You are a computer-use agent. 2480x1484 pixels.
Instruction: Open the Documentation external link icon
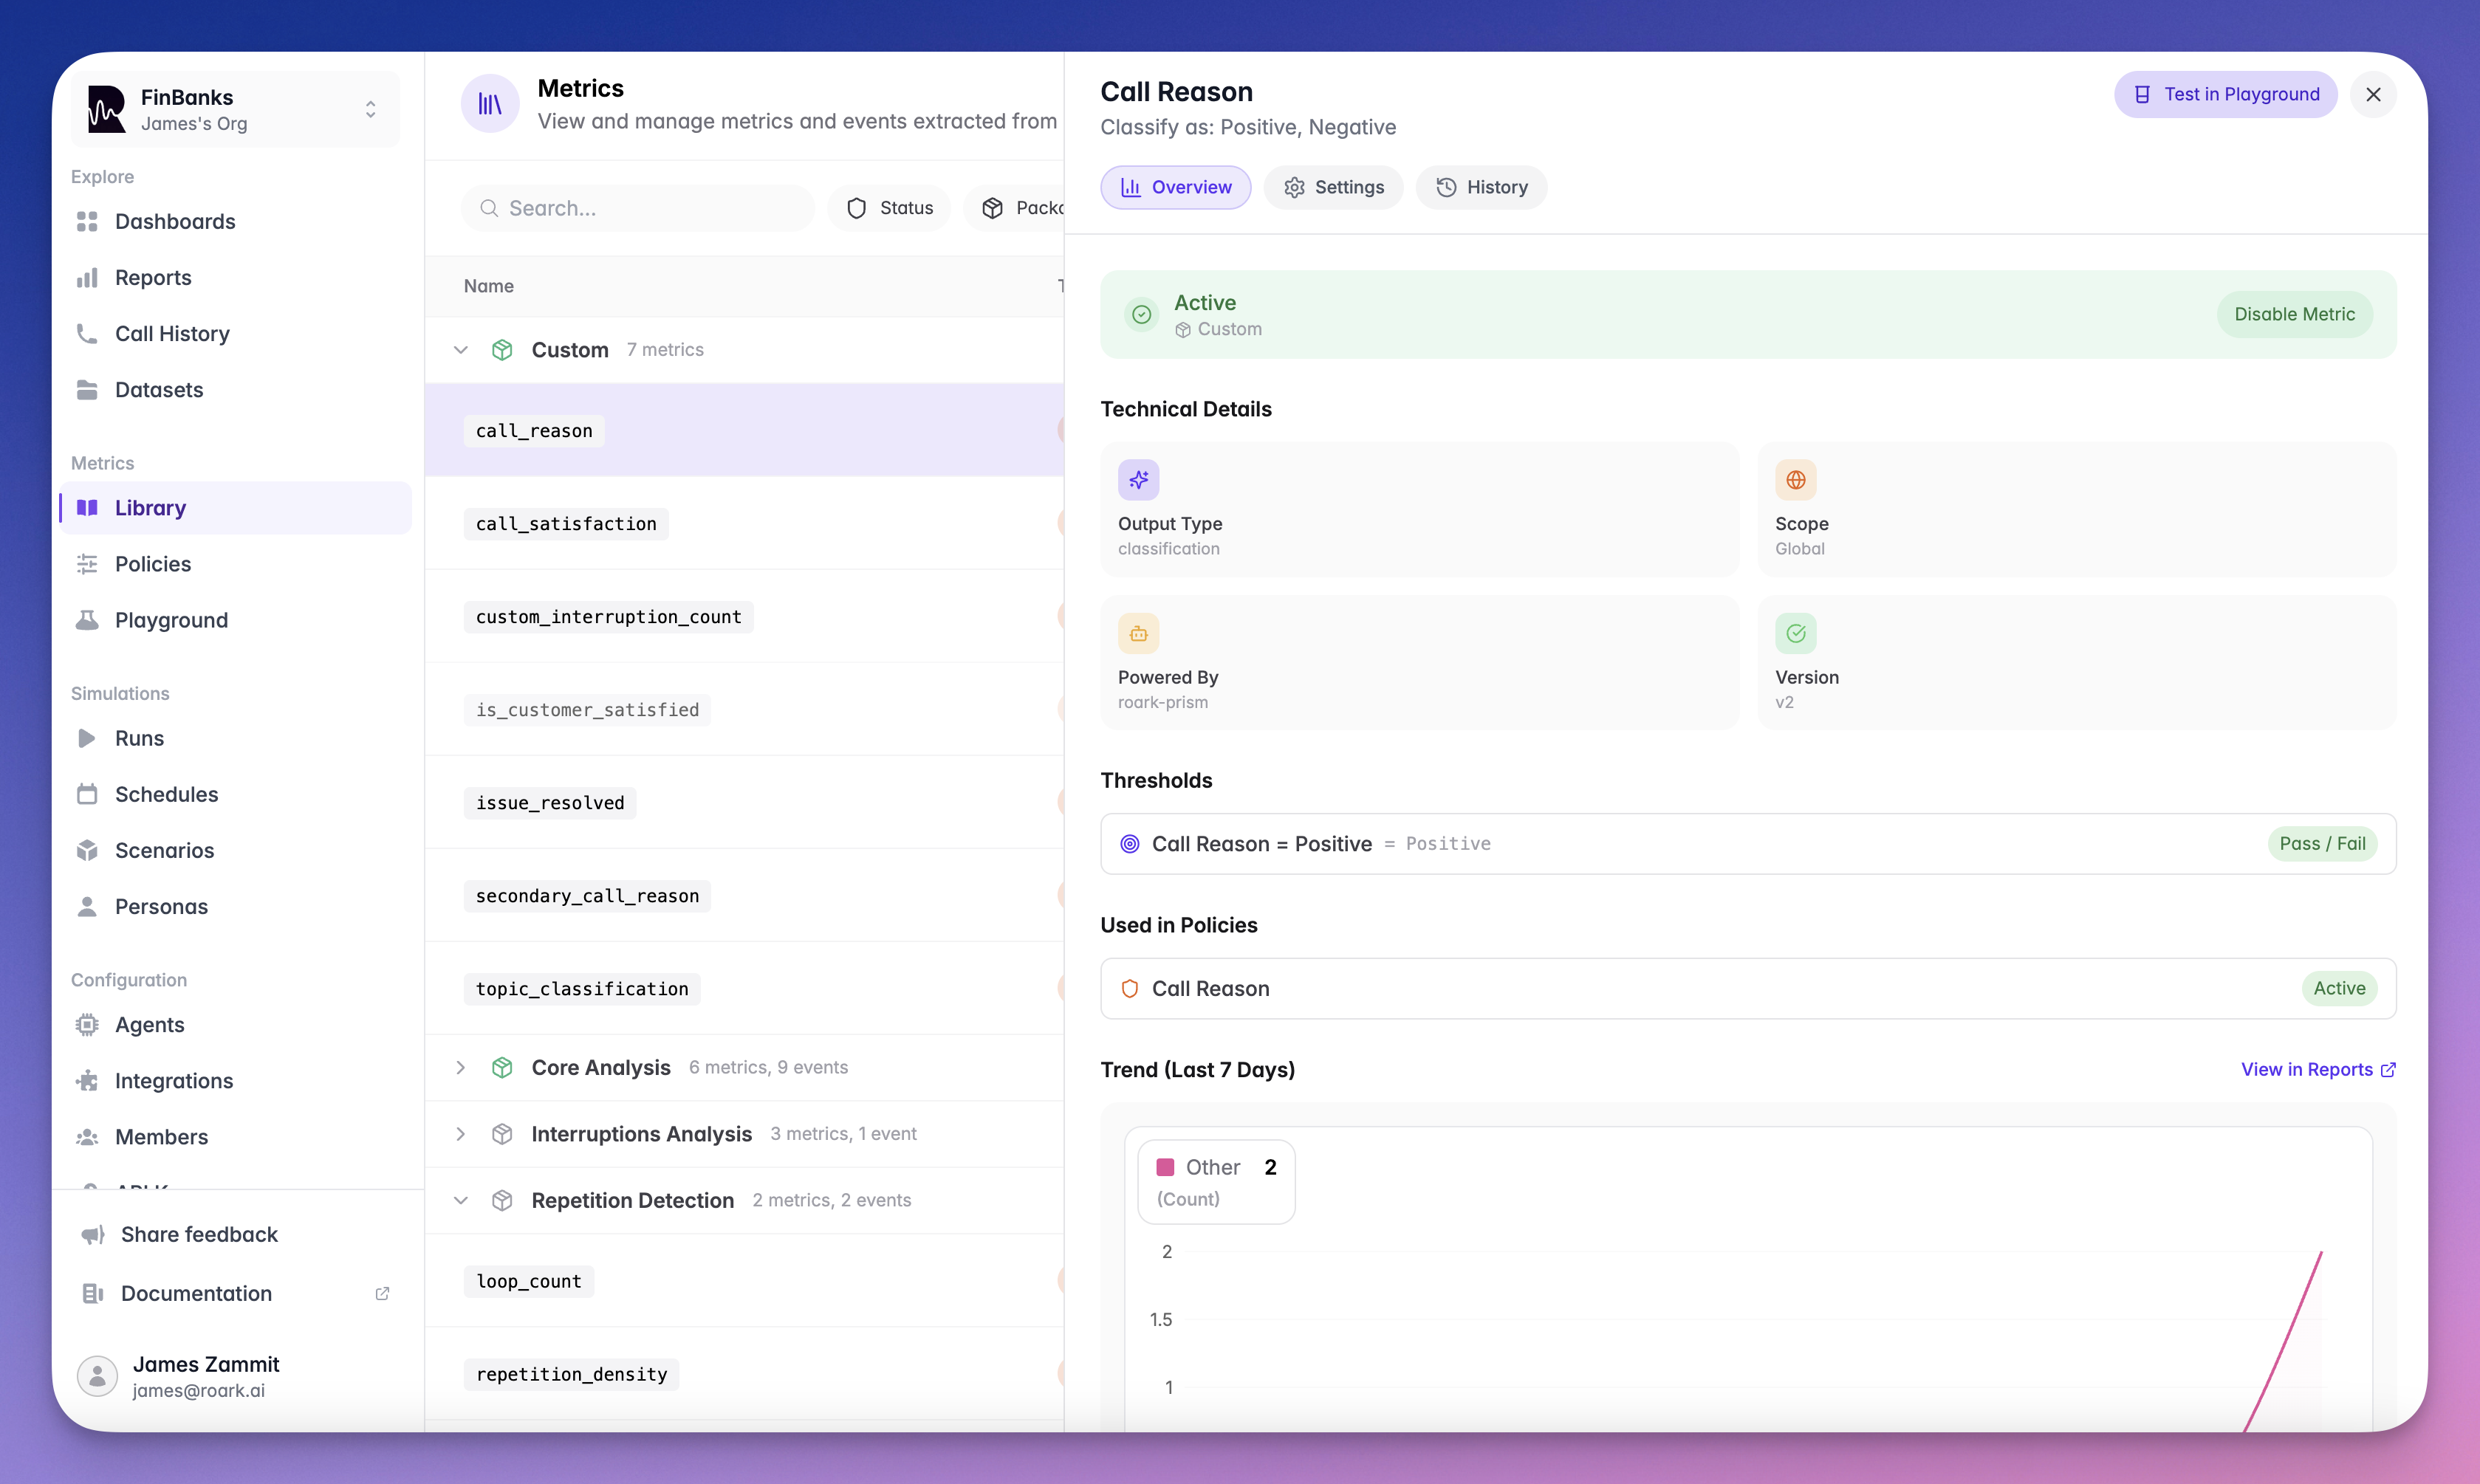pos(382,1293)
